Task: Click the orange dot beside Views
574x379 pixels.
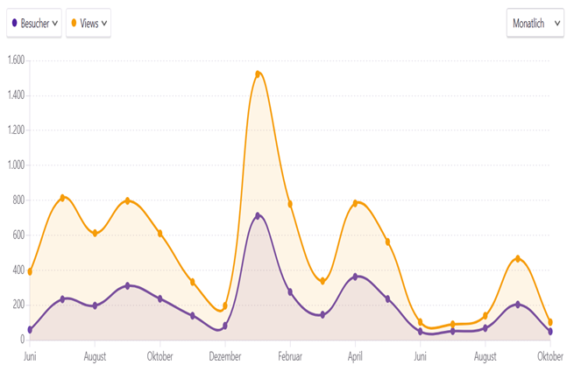Action: (74, 24)
